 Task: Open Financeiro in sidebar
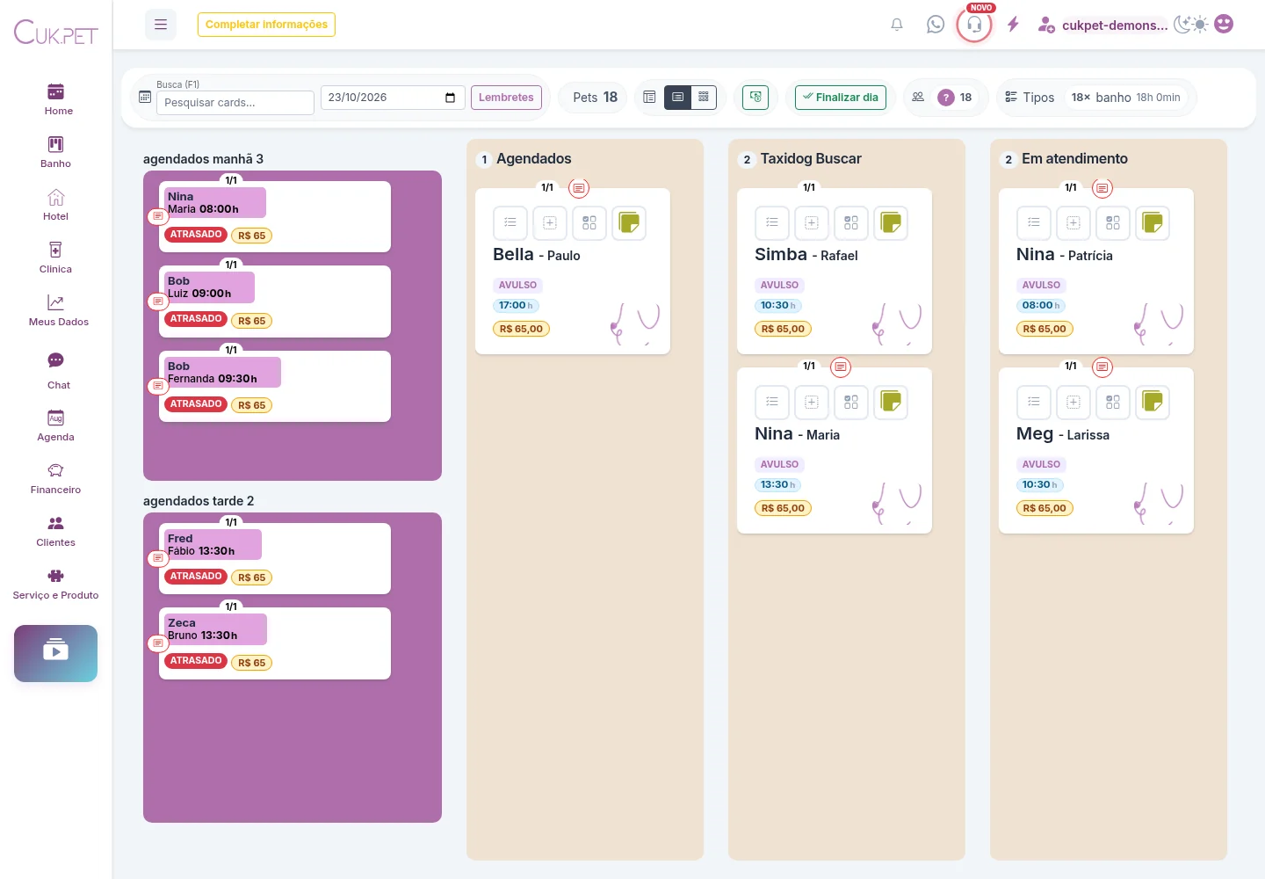point(55,478)
